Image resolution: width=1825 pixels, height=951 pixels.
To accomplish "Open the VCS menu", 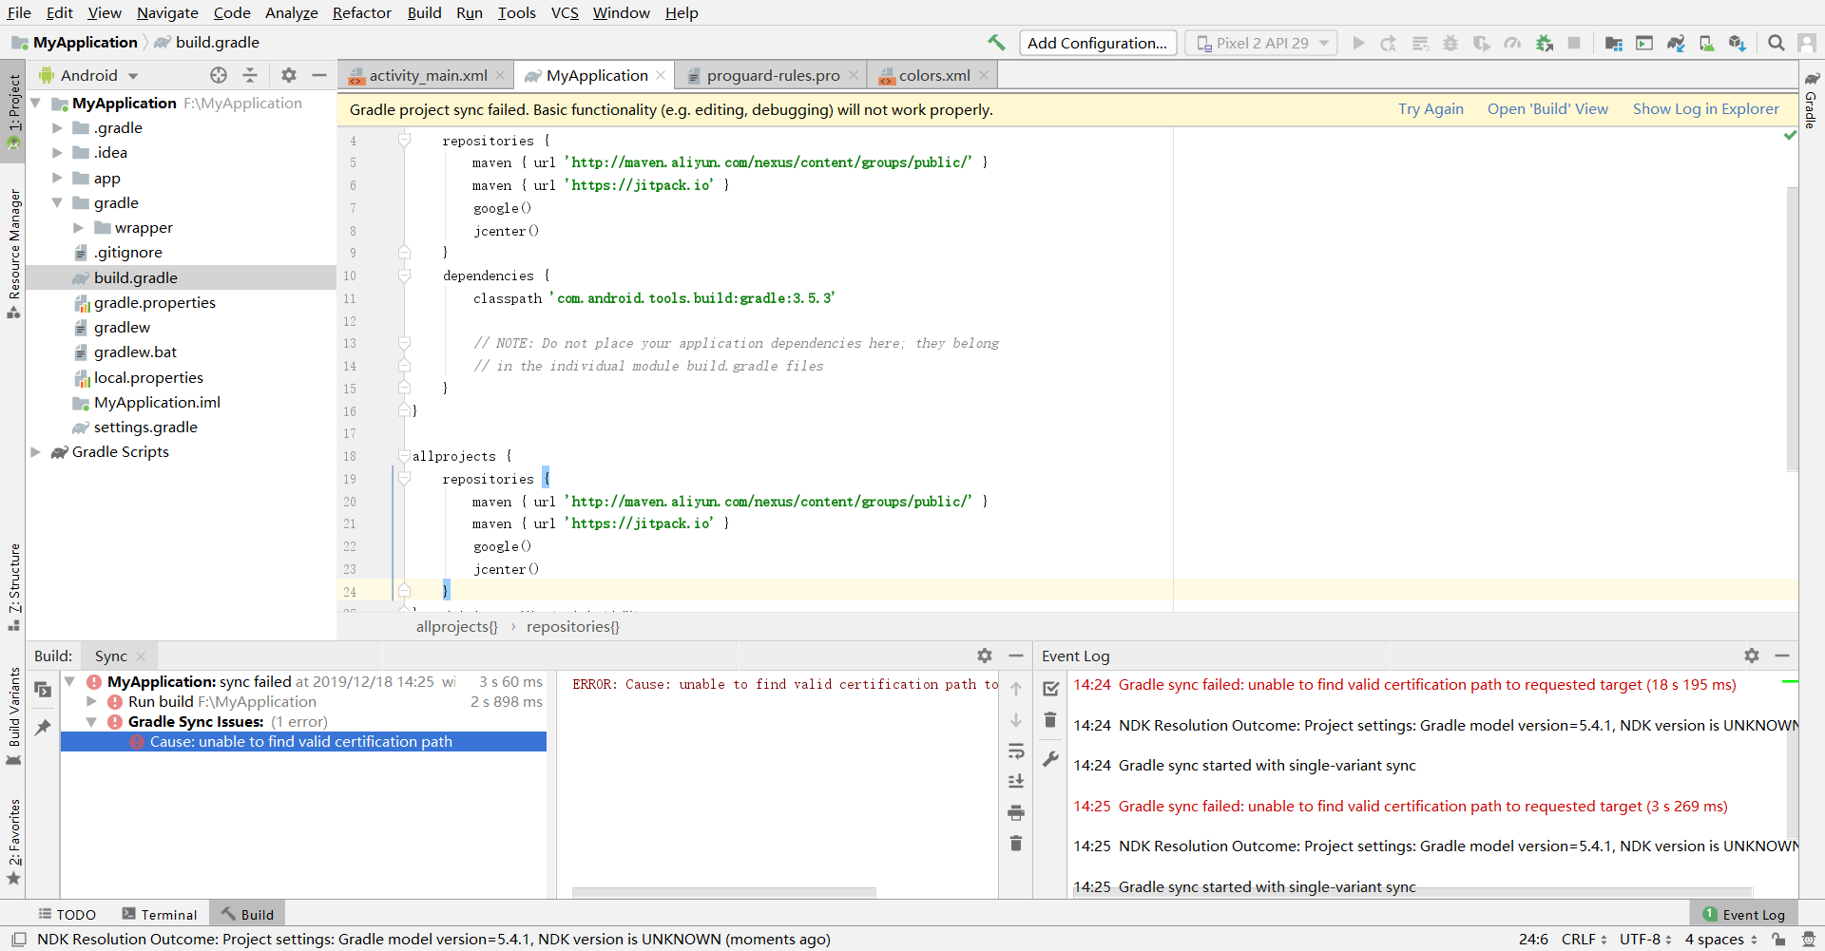I will [565, 12].
